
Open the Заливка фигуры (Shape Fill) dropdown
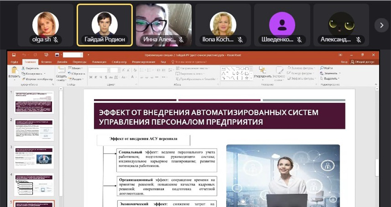[x=301, y=68]
